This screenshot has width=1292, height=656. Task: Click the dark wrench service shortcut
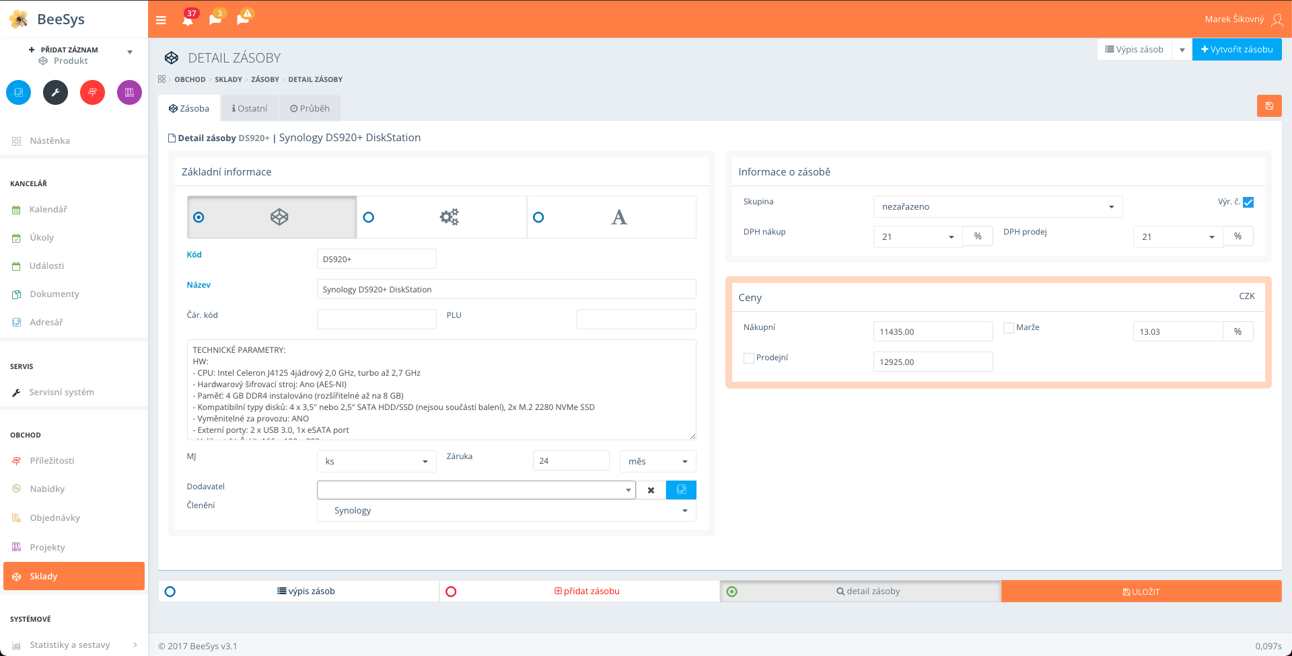pyautogui.click(x=56, y=92)
